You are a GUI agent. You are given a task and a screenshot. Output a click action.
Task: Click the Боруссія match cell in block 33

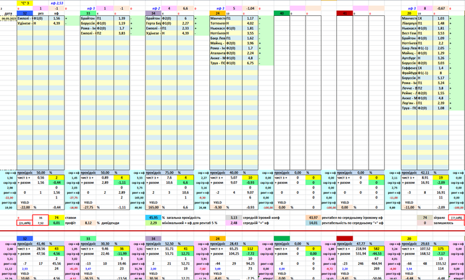click(88, 23)
